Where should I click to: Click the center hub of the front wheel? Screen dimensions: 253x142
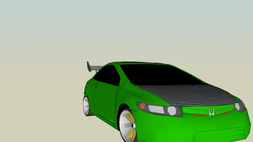click(x=133, y=126)
